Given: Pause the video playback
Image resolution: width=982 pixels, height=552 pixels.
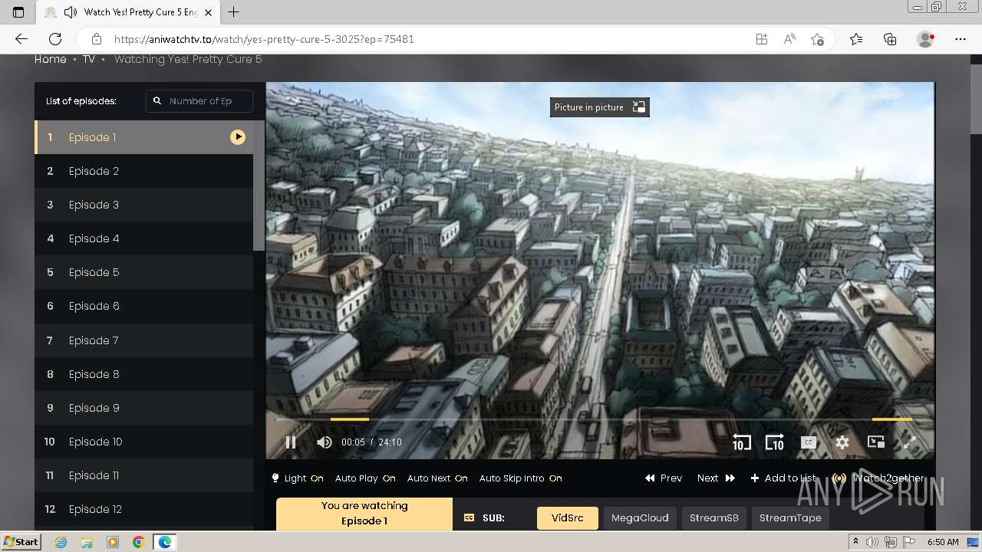Looking at the screenshot, I should pyautogui.click(x=291, y=442).
